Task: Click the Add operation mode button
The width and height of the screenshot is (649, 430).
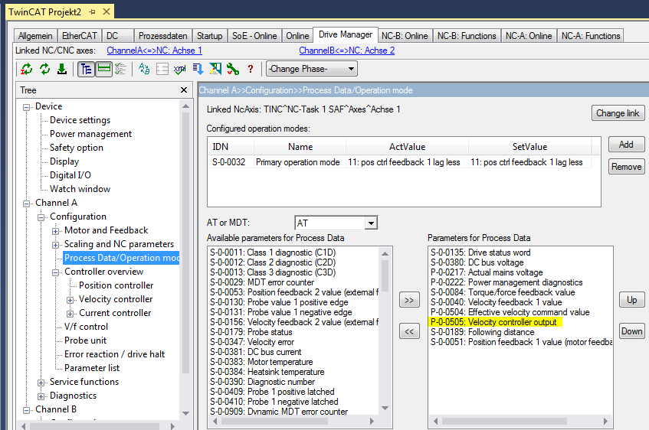Action: coord(626,145)
